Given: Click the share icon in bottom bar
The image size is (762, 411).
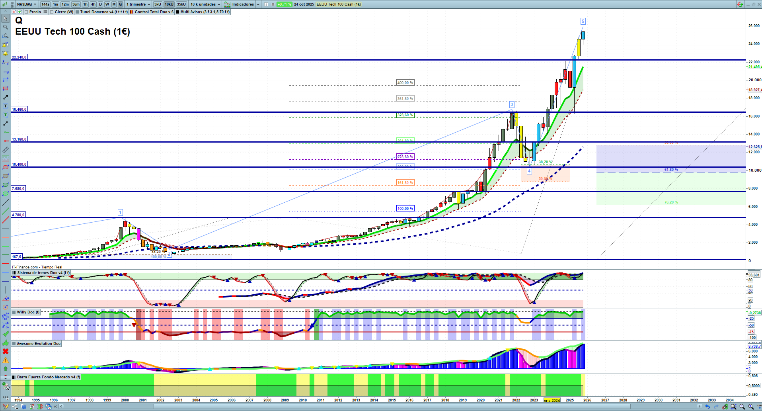Looking at the screenshot, I should pyautogui.click(x=15, y=407).
